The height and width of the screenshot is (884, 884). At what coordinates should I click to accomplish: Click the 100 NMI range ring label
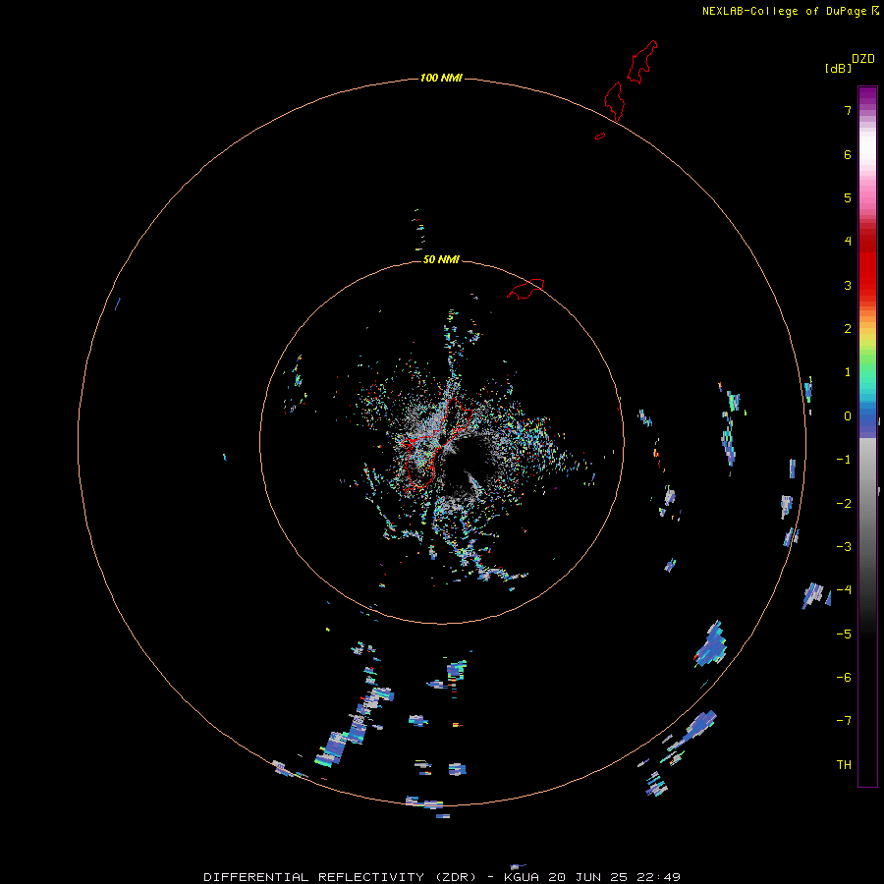[x=441, y=78]
